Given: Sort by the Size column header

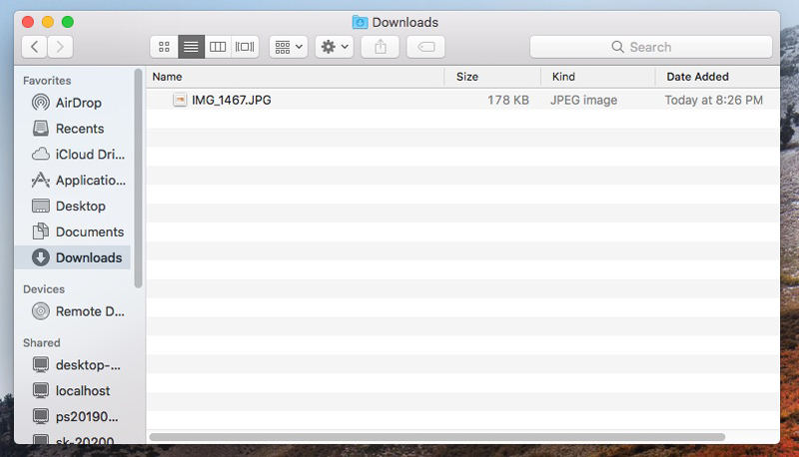Looking at the screenshot, I should click(x=492, y=77).
